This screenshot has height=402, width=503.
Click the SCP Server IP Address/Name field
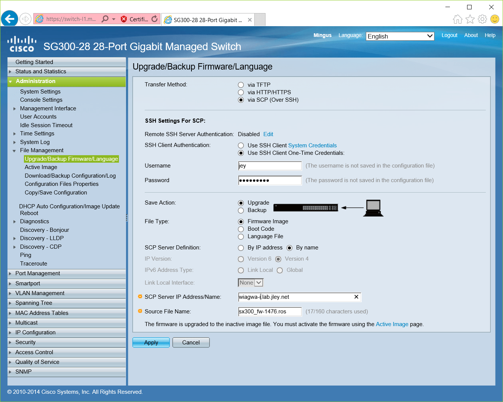[x=300, y=297]
